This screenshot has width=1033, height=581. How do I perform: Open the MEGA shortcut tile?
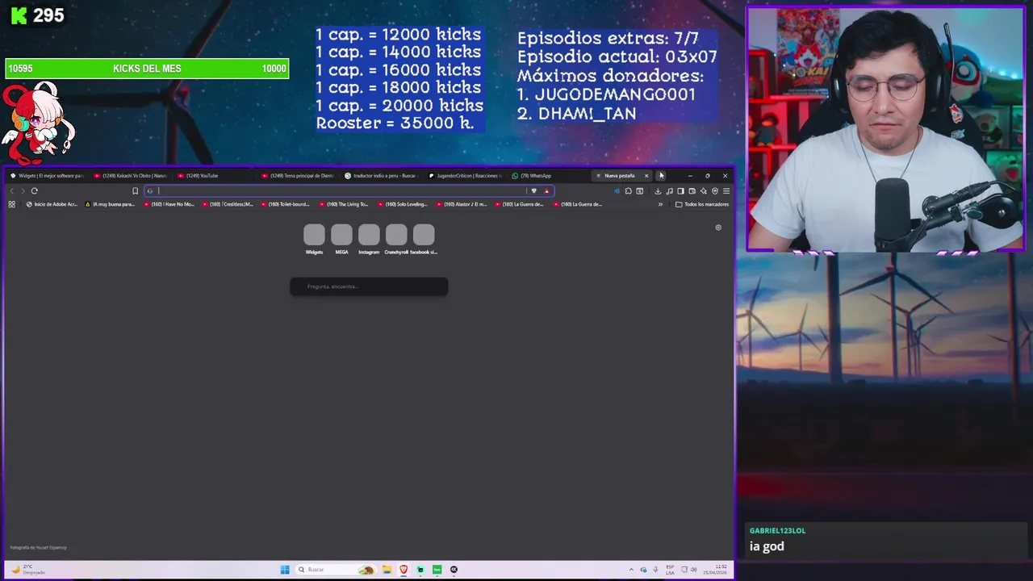tap(341, 239)
